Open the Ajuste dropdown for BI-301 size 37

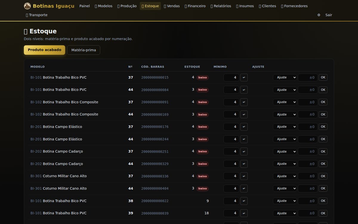point(285,176)
